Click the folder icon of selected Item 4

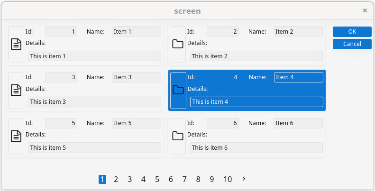(178, 90)
